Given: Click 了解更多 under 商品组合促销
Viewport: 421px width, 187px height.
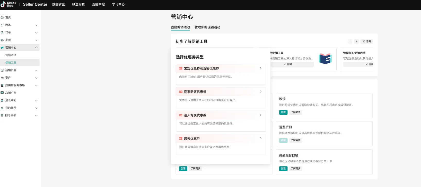Looking at the screenshot, I should tap(296, 169).
